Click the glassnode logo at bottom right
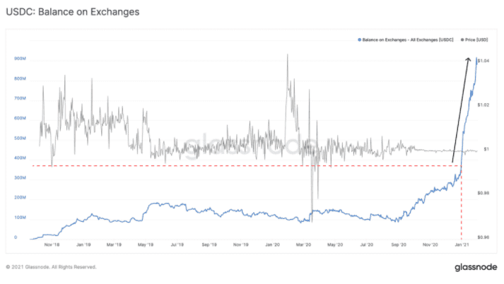Viewport: 504px width, 284px height. point(476,267)
